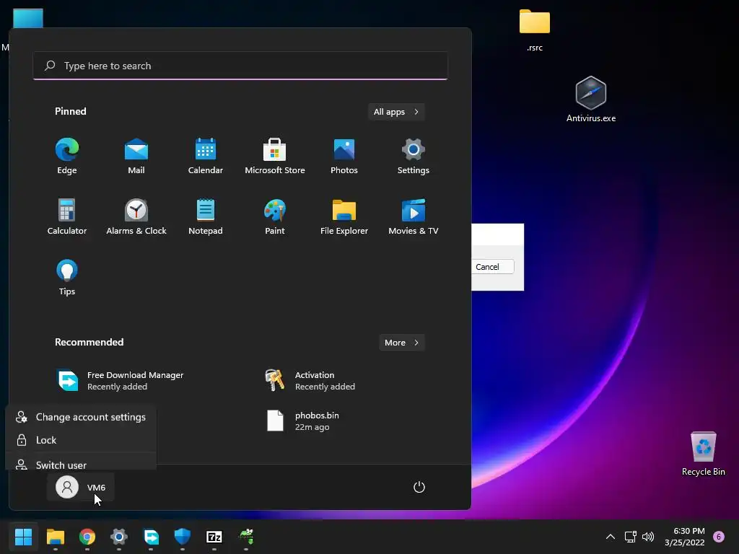Select Switch user from the account menu
This screenshot has width=739, height=554.
coord(81,463)
